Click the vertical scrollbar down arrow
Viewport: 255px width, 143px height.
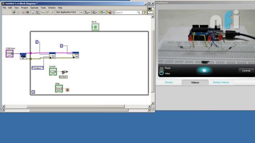click(153, 103)
